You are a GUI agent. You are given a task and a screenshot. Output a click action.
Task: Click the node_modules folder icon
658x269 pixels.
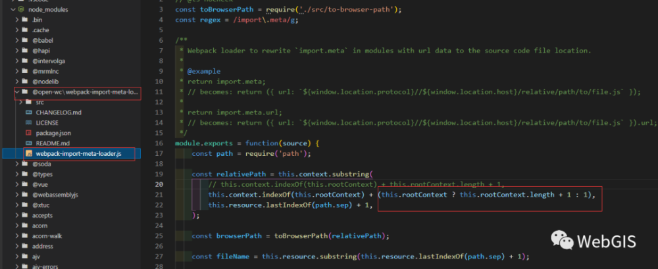[20, 9]
